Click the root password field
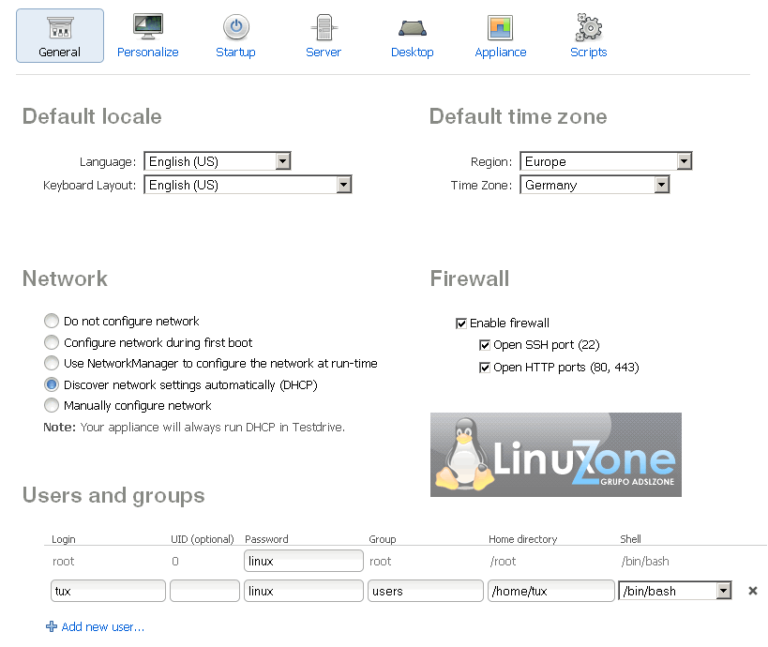This screenshot has width=768, height=647. pos(304,561)
